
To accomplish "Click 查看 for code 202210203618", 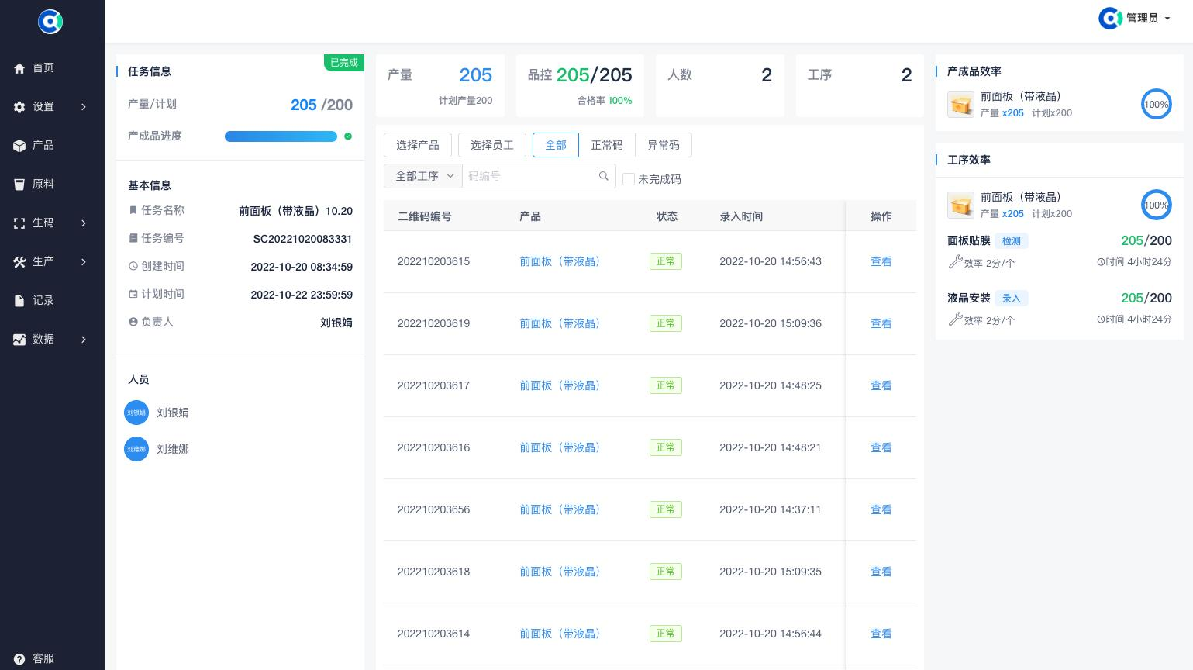I will [881, 572].
